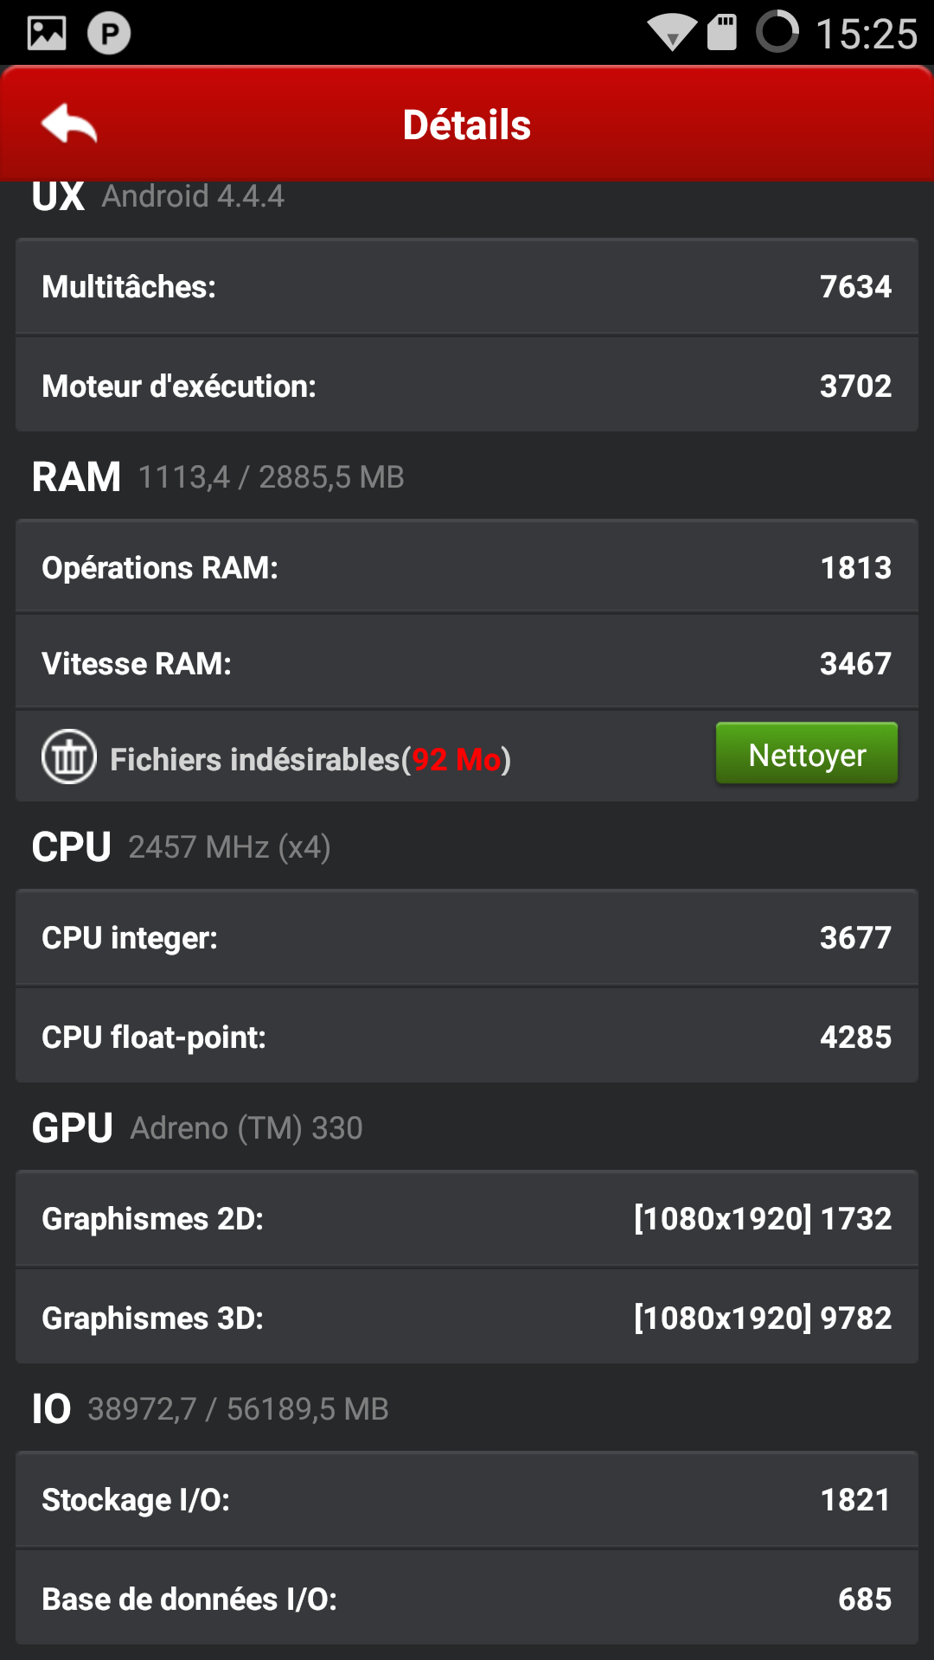Image resolution: width=934 pixels, height=1660 pixels.
Task: Tap the circular battery indicator icon
Action: point(777,32)
